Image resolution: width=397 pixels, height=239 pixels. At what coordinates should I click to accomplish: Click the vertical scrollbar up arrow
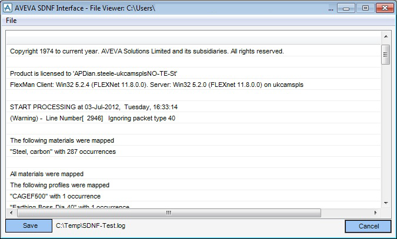tap(386, 36)
